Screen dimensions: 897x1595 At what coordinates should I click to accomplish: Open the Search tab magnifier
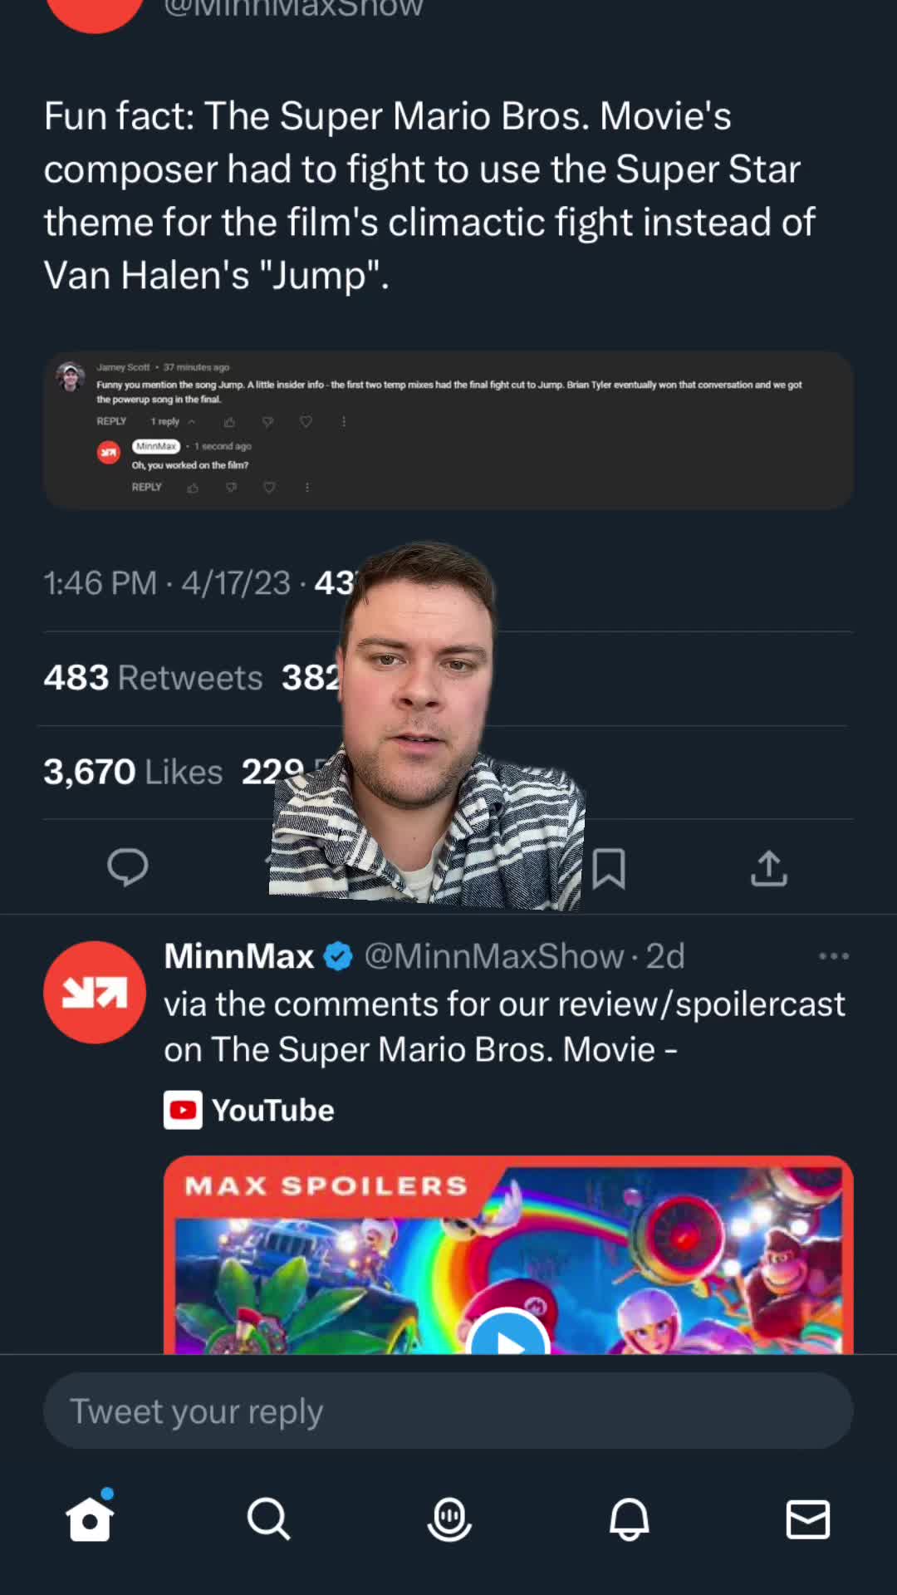click(x=268, y=1519)
